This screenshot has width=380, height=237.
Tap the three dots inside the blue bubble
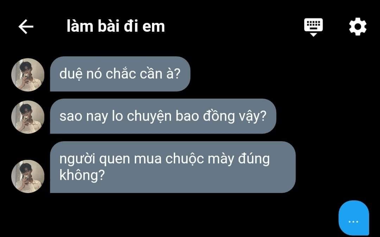tap(353, 222)
